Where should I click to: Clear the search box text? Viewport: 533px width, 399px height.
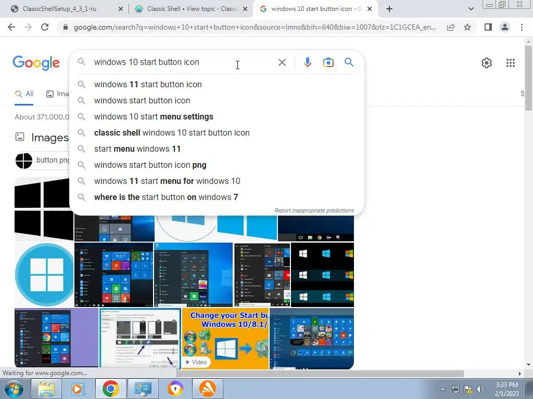click(x=282, y=62)
